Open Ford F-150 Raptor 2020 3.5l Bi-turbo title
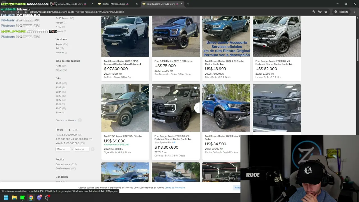The height and width of the screenshot is (202, 359). point(173,61)
